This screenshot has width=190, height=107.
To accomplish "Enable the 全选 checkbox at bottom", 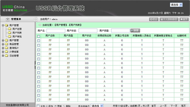I will 38,106.
